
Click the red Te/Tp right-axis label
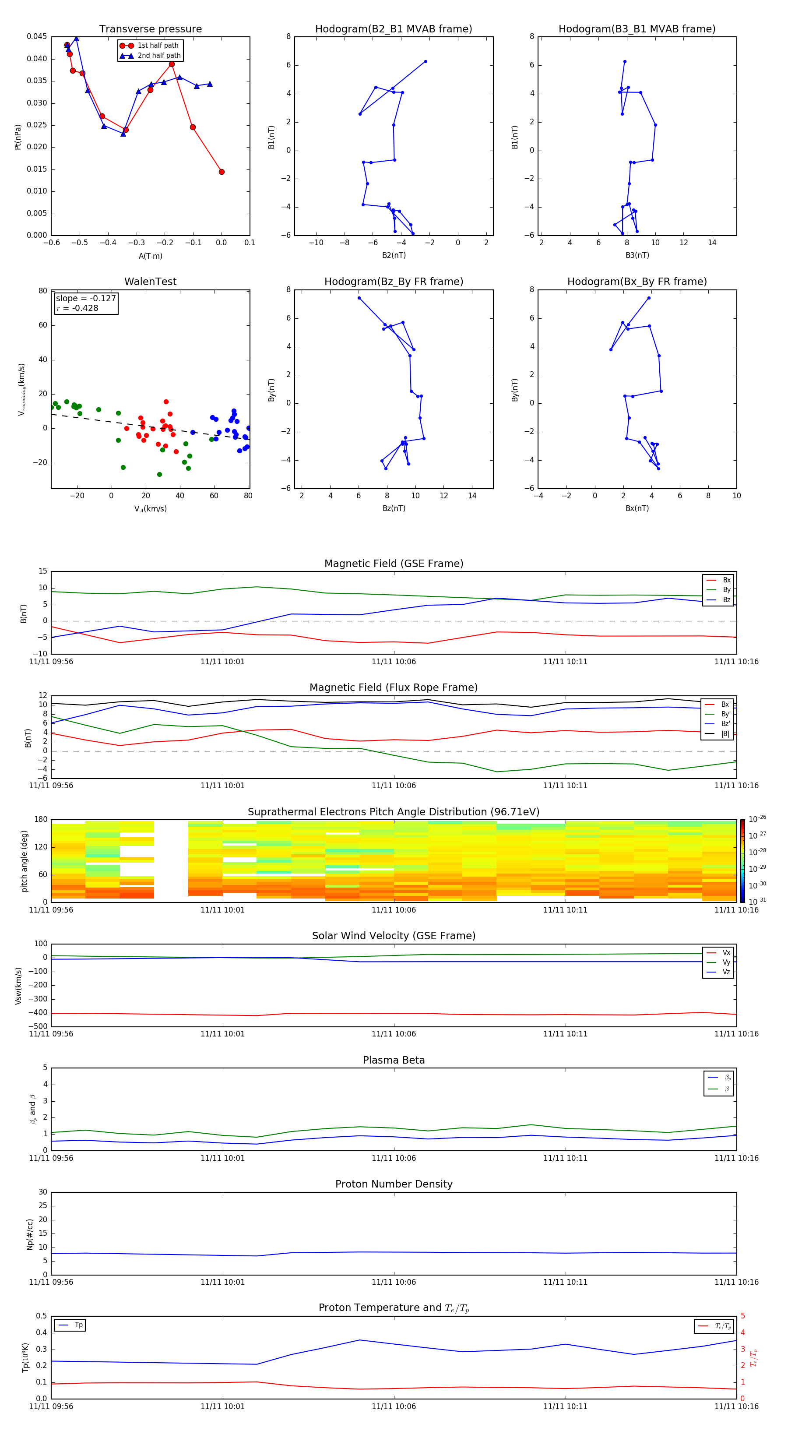pyautogui.click(x=753, y=1357)
